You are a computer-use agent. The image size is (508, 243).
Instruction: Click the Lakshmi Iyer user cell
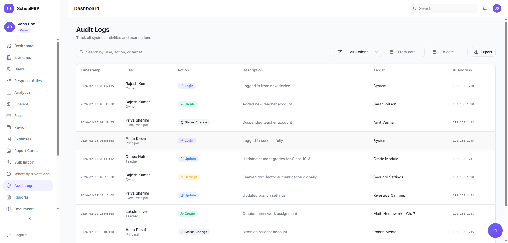[137, 214]
